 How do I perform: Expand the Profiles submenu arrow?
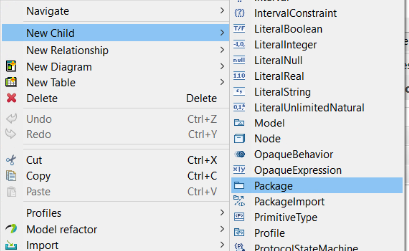222,213
